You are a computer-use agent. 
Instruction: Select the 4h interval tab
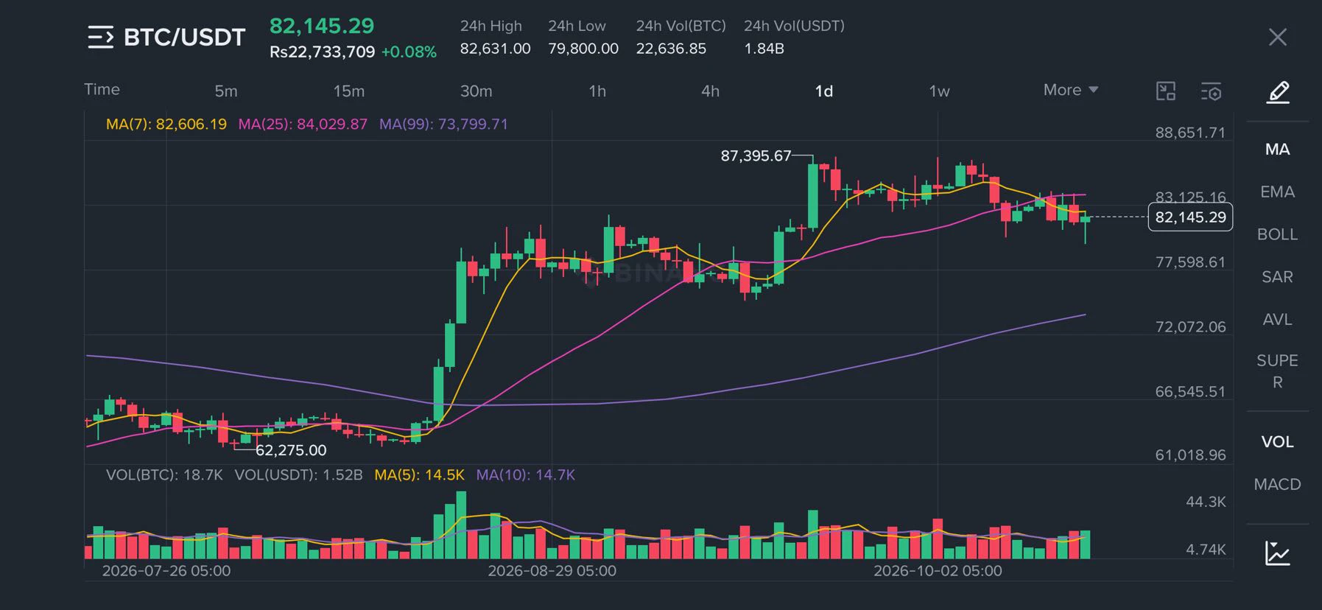710,91
